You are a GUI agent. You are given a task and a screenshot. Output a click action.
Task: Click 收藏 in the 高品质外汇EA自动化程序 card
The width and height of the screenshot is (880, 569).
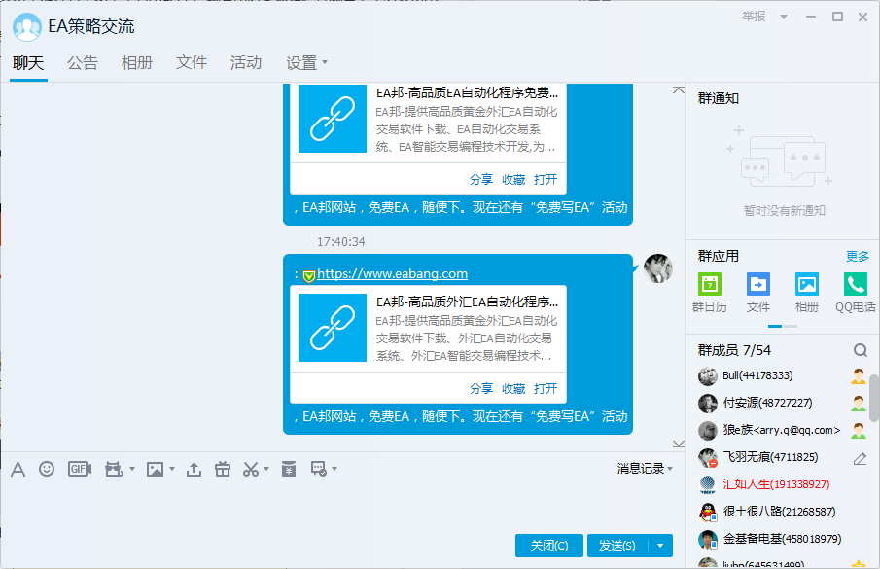pos(513,388)
